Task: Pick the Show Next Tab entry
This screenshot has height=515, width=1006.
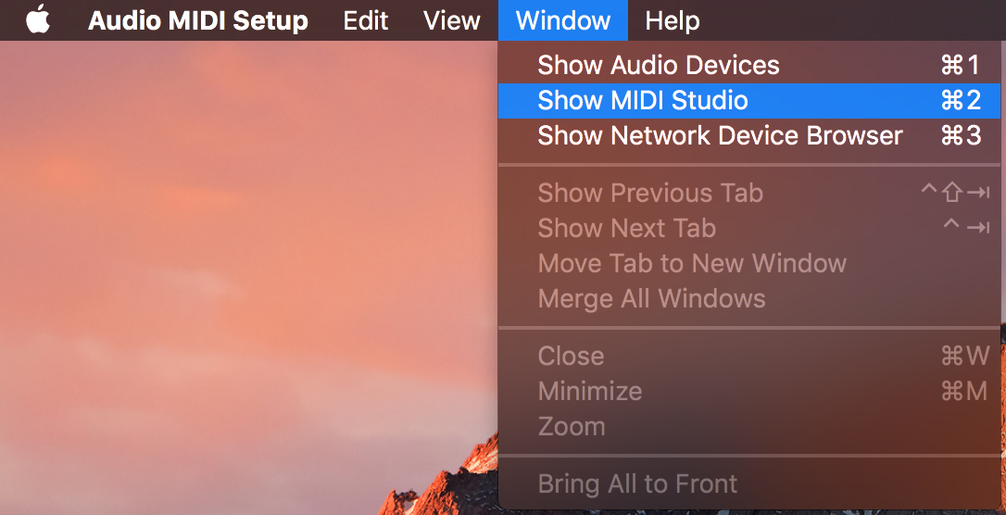Action: pyautogui.click(x=626, y=228)
